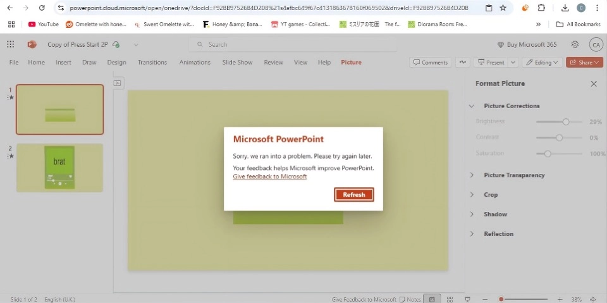Bookmark this page with the star icon
This screenshot has width=607, height=303.
[x=503, y=8]
